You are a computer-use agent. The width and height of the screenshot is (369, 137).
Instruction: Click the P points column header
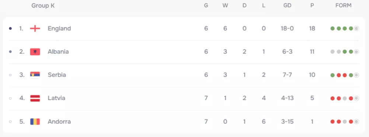coord(312,6)
